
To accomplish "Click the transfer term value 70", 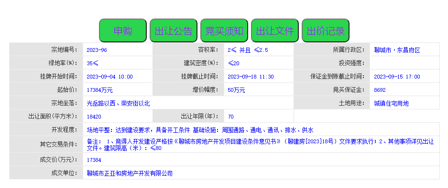I will tap(231, 117).
